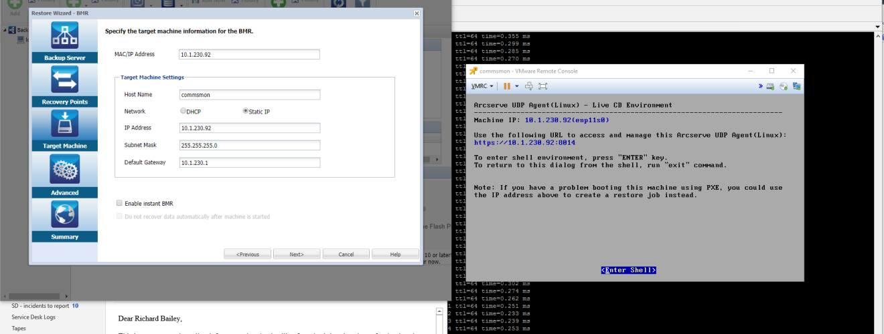The height and width of the screenshot is (334, 884).
Task: Click hard disk device icon in VMRC
Action: [771, 86]
